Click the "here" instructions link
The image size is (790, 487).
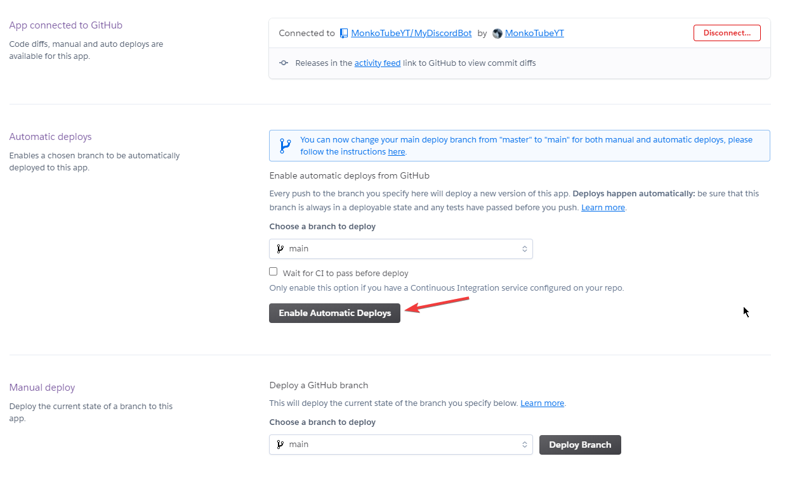397,152
